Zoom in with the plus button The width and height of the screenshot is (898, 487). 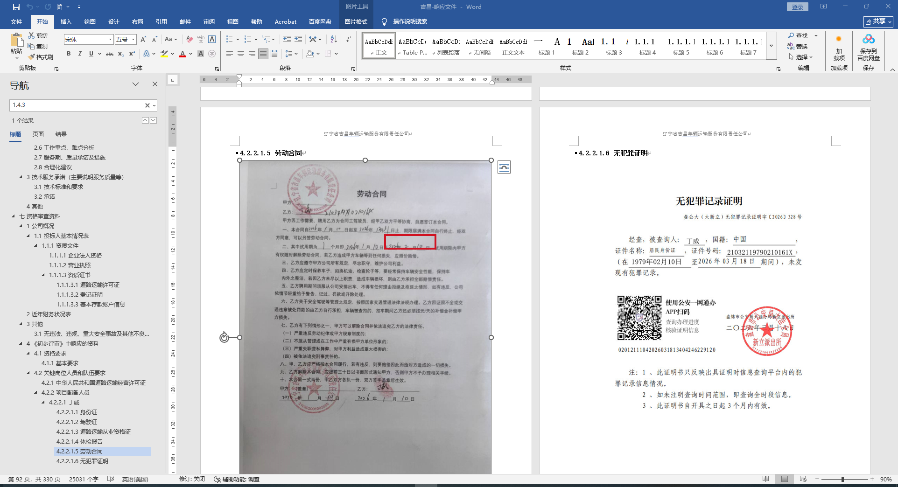pyautogui.click(x=872, y=479)
